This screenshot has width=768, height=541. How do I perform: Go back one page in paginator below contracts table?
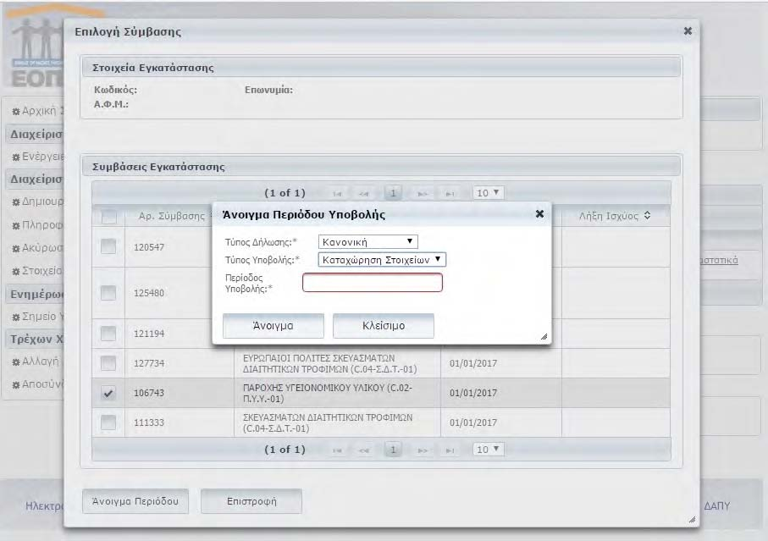pos(363,450)
